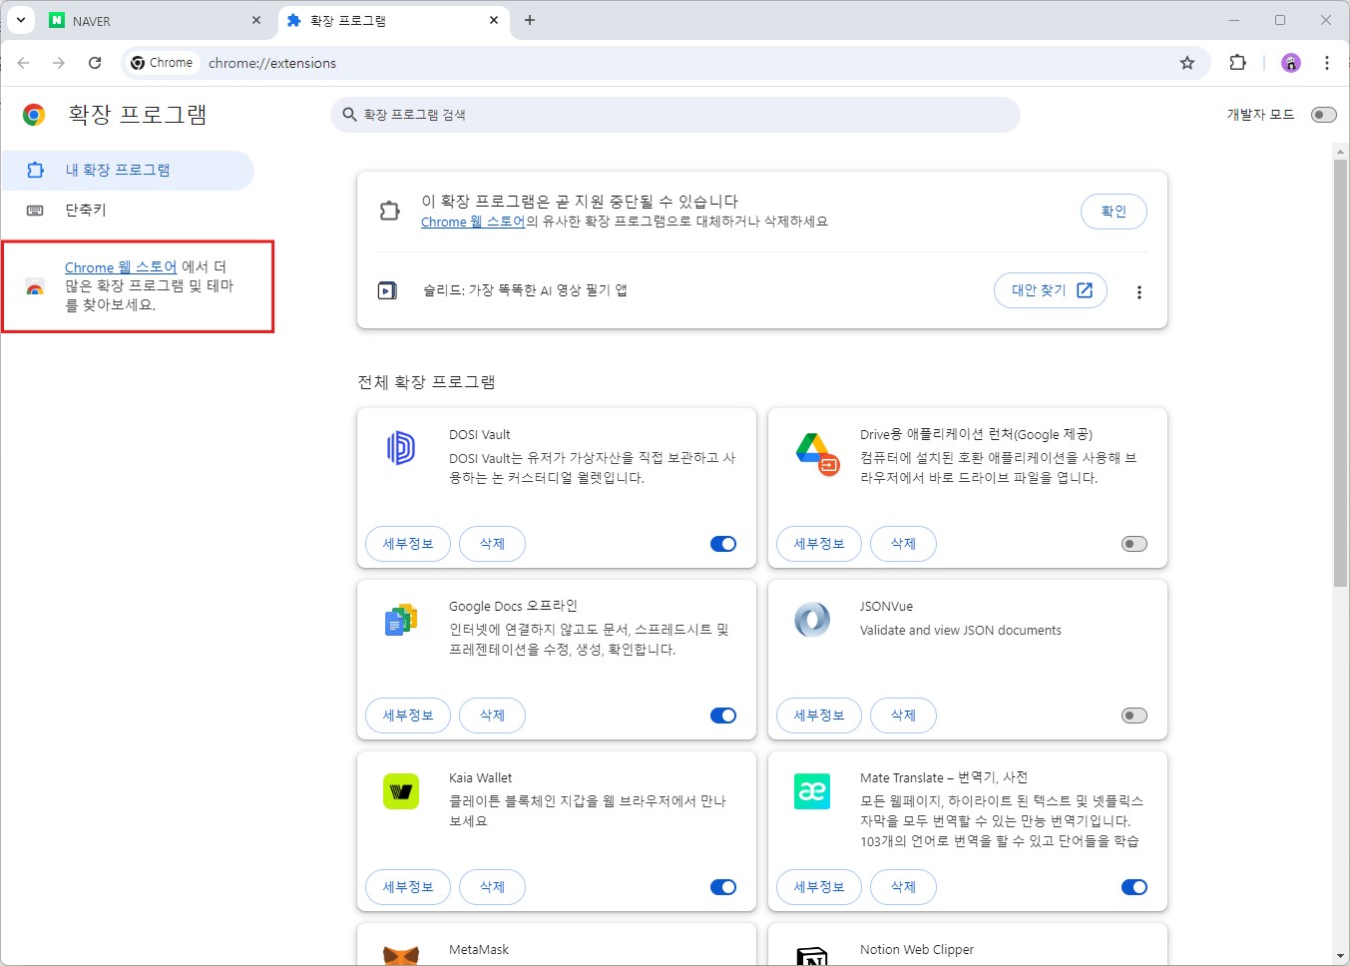This screenshot has height=966, width=1350.
Task: Open 세부정보 for Kaia Wallet
Action: 408,887
